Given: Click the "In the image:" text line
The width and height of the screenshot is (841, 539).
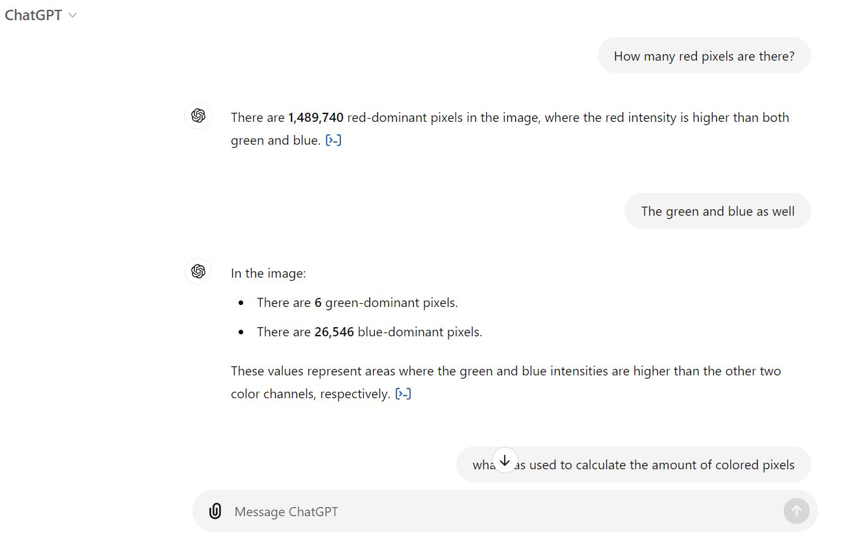Looking at the screenshot, I should point(268,273).
